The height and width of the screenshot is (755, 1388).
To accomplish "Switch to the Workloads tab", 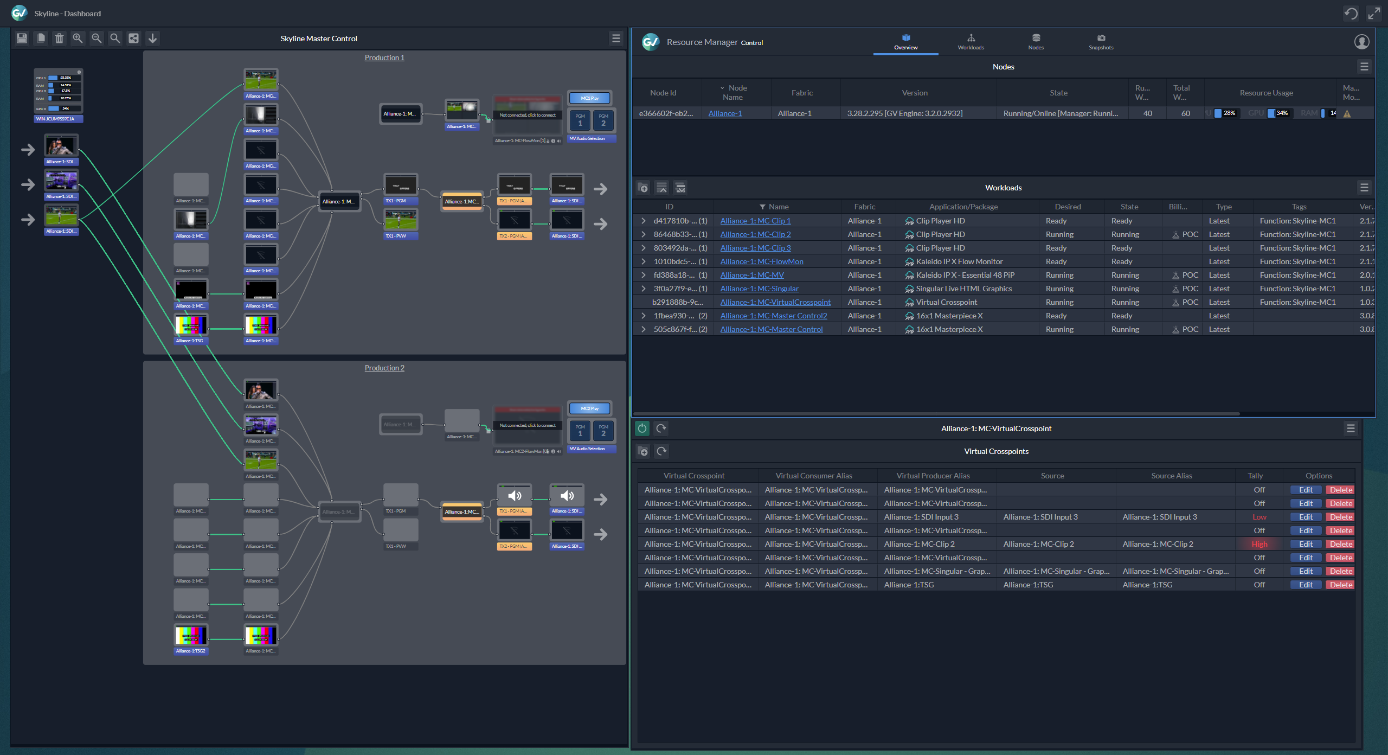I will (x=971, y=42).
